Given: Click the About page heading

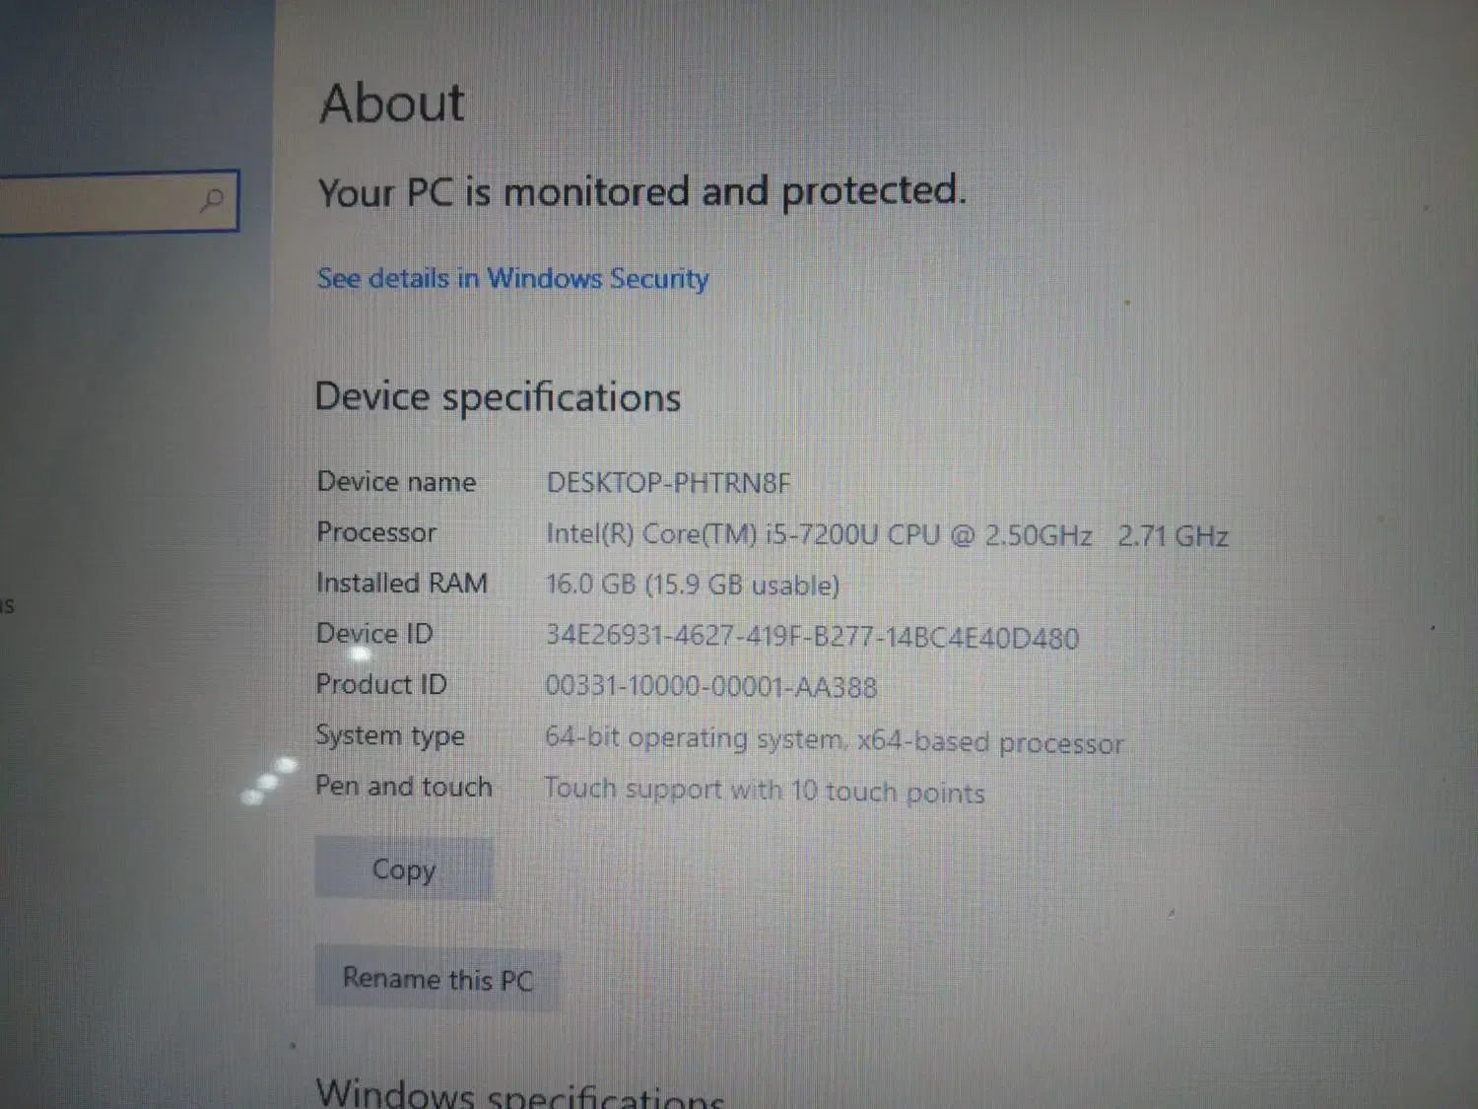Looking at the screenshot, I should click(392, 104).
